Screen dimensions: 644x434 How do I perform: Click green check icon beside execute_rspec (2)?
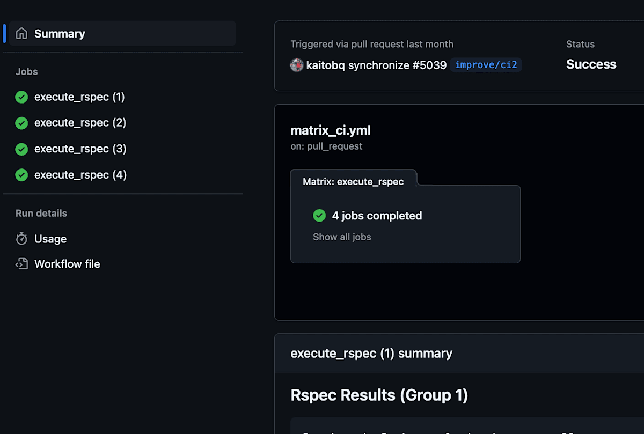tap(21, 123)
